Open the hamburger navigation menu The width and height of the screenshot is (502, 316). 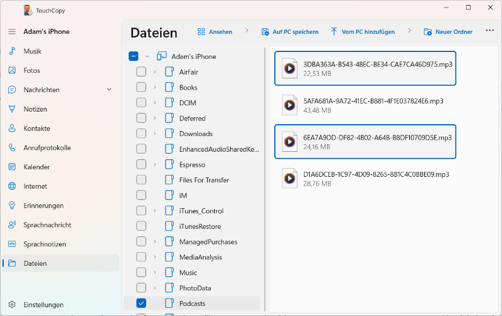click(11, 31)
